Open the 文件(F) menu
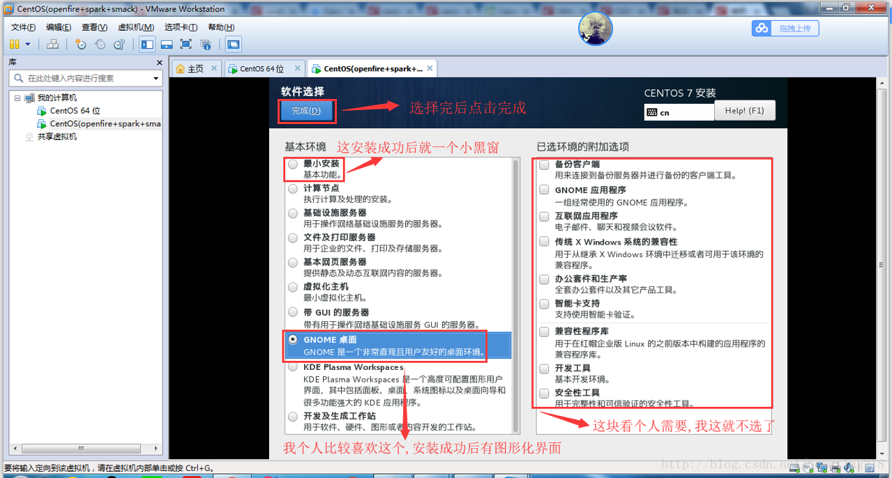 [24, 27]
